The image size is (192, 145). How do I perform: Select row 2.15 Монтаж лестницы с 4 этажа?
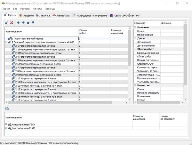tap(66, 97)
